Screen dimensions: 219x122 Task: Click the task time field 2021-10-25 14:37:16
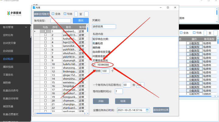pos(134,110)
